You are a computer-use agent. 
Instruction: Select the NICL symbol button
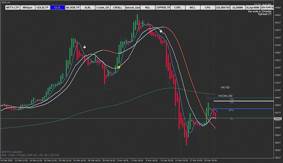[192, 8]
